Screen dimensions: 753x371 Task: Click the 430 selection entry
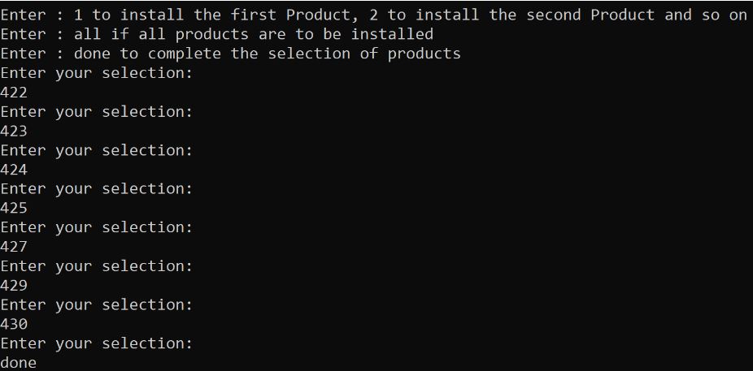coord(14,324)
